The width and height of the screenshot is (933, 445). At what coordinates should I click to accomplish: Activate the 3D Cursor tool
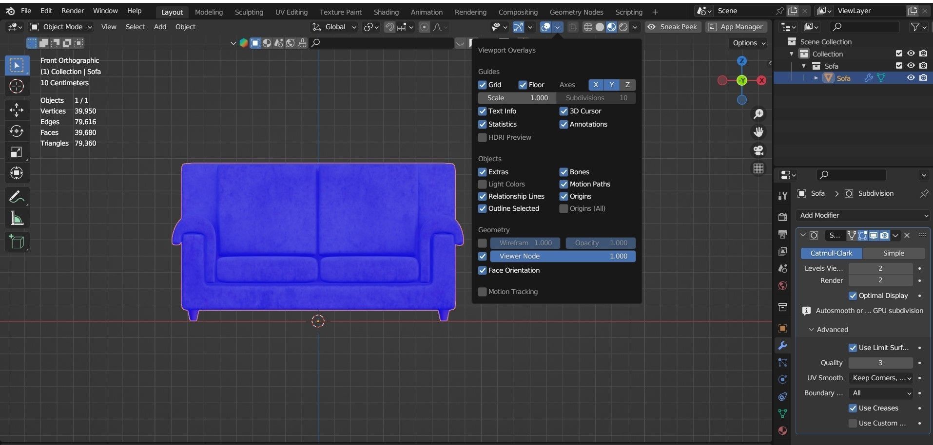17,86
